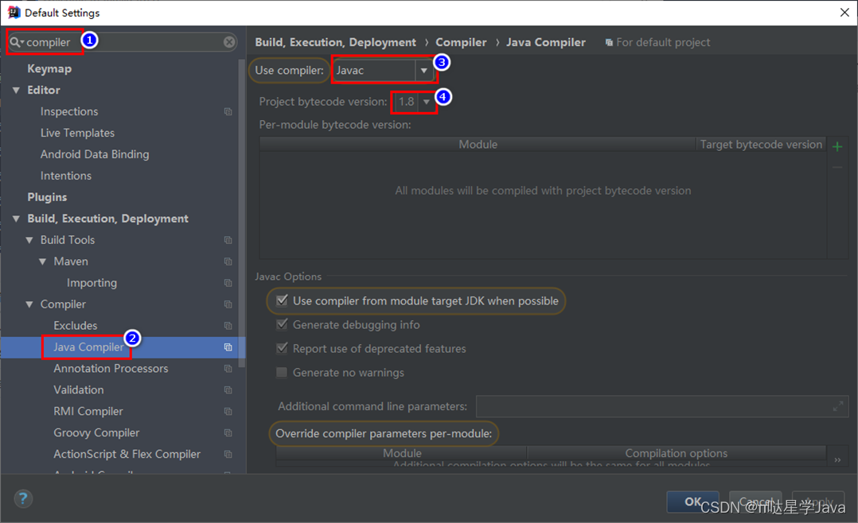Viewport: 858px width, 523px height.
Task: Click in the settings search field
Action: pyautogui.click(x=123, y=42)
